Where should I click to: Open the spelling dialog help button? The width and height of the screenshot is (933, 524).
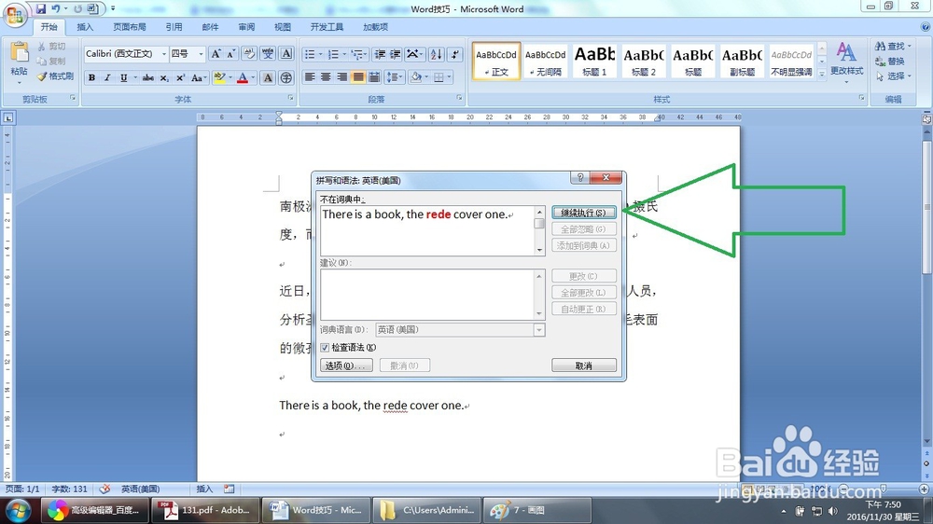click(x=580, y=178)
